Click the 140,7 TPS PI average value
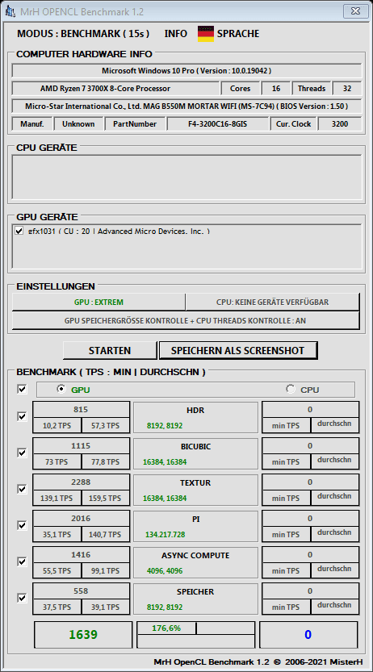Image resolution: width=373 pixels, height=672 pixels. 105,535
